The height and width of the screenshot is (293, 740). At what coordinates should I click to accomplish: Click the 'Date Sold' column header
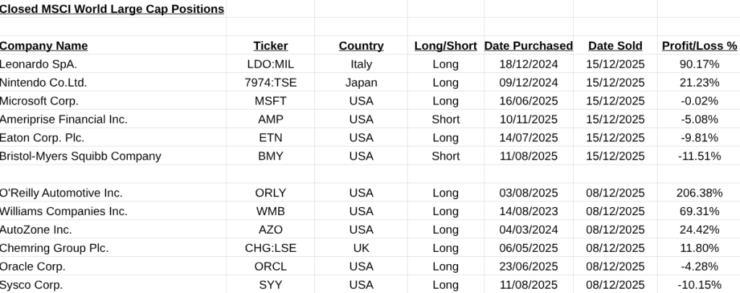[615, 46]
